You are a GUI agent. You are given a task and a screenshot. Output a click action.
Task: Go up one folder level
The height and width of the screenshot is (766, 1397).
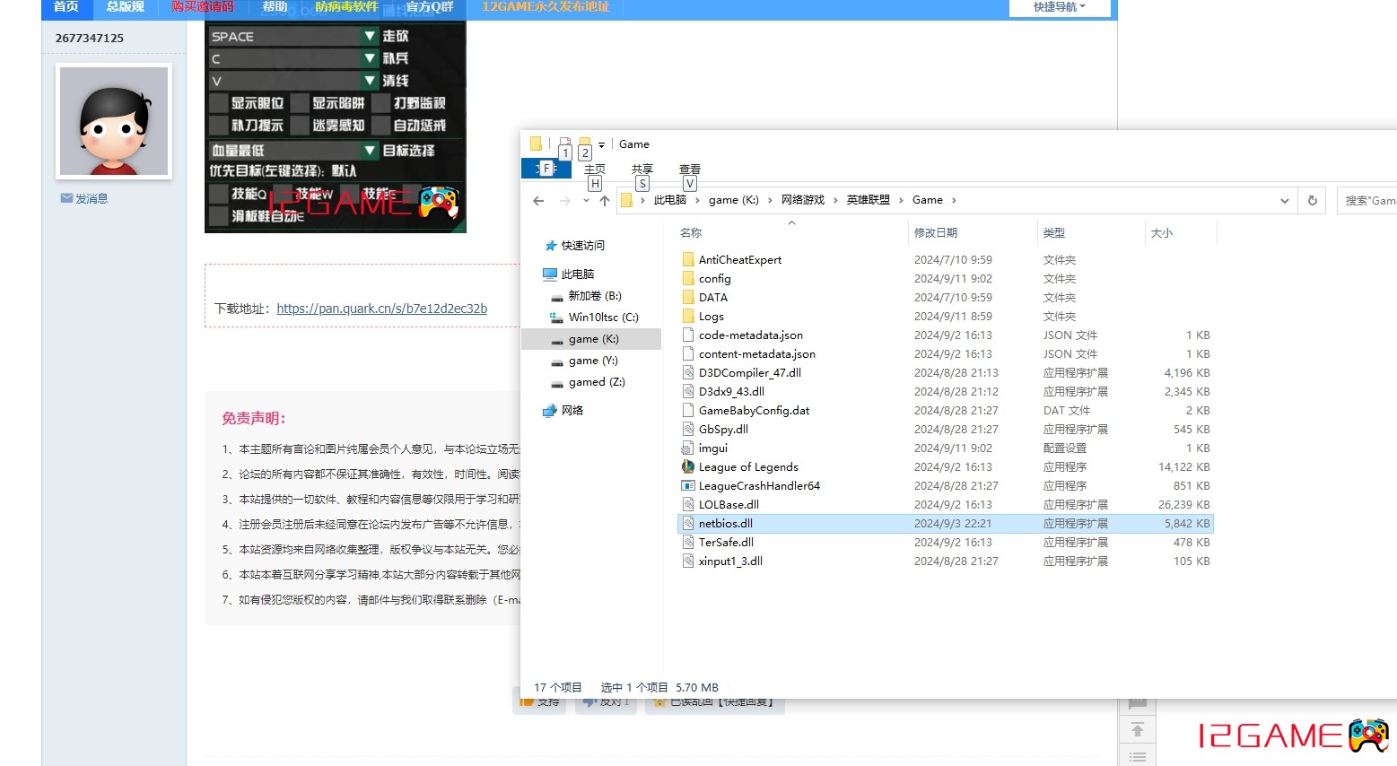(605, 200)
